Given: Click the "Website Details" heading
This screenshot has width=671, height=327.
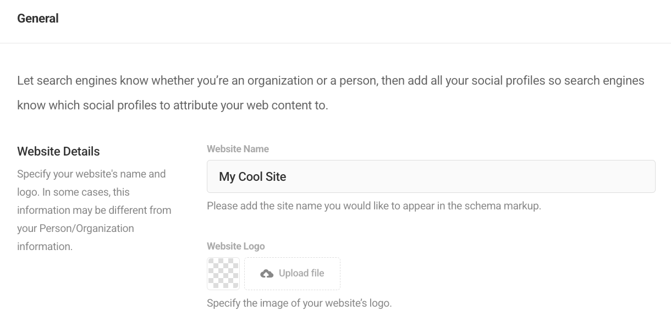Looking at the screenshot, I should click(58, 152).
